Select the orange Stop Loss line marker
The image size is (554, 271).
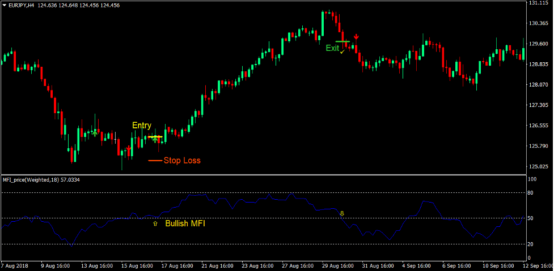(x=155, y=161)
